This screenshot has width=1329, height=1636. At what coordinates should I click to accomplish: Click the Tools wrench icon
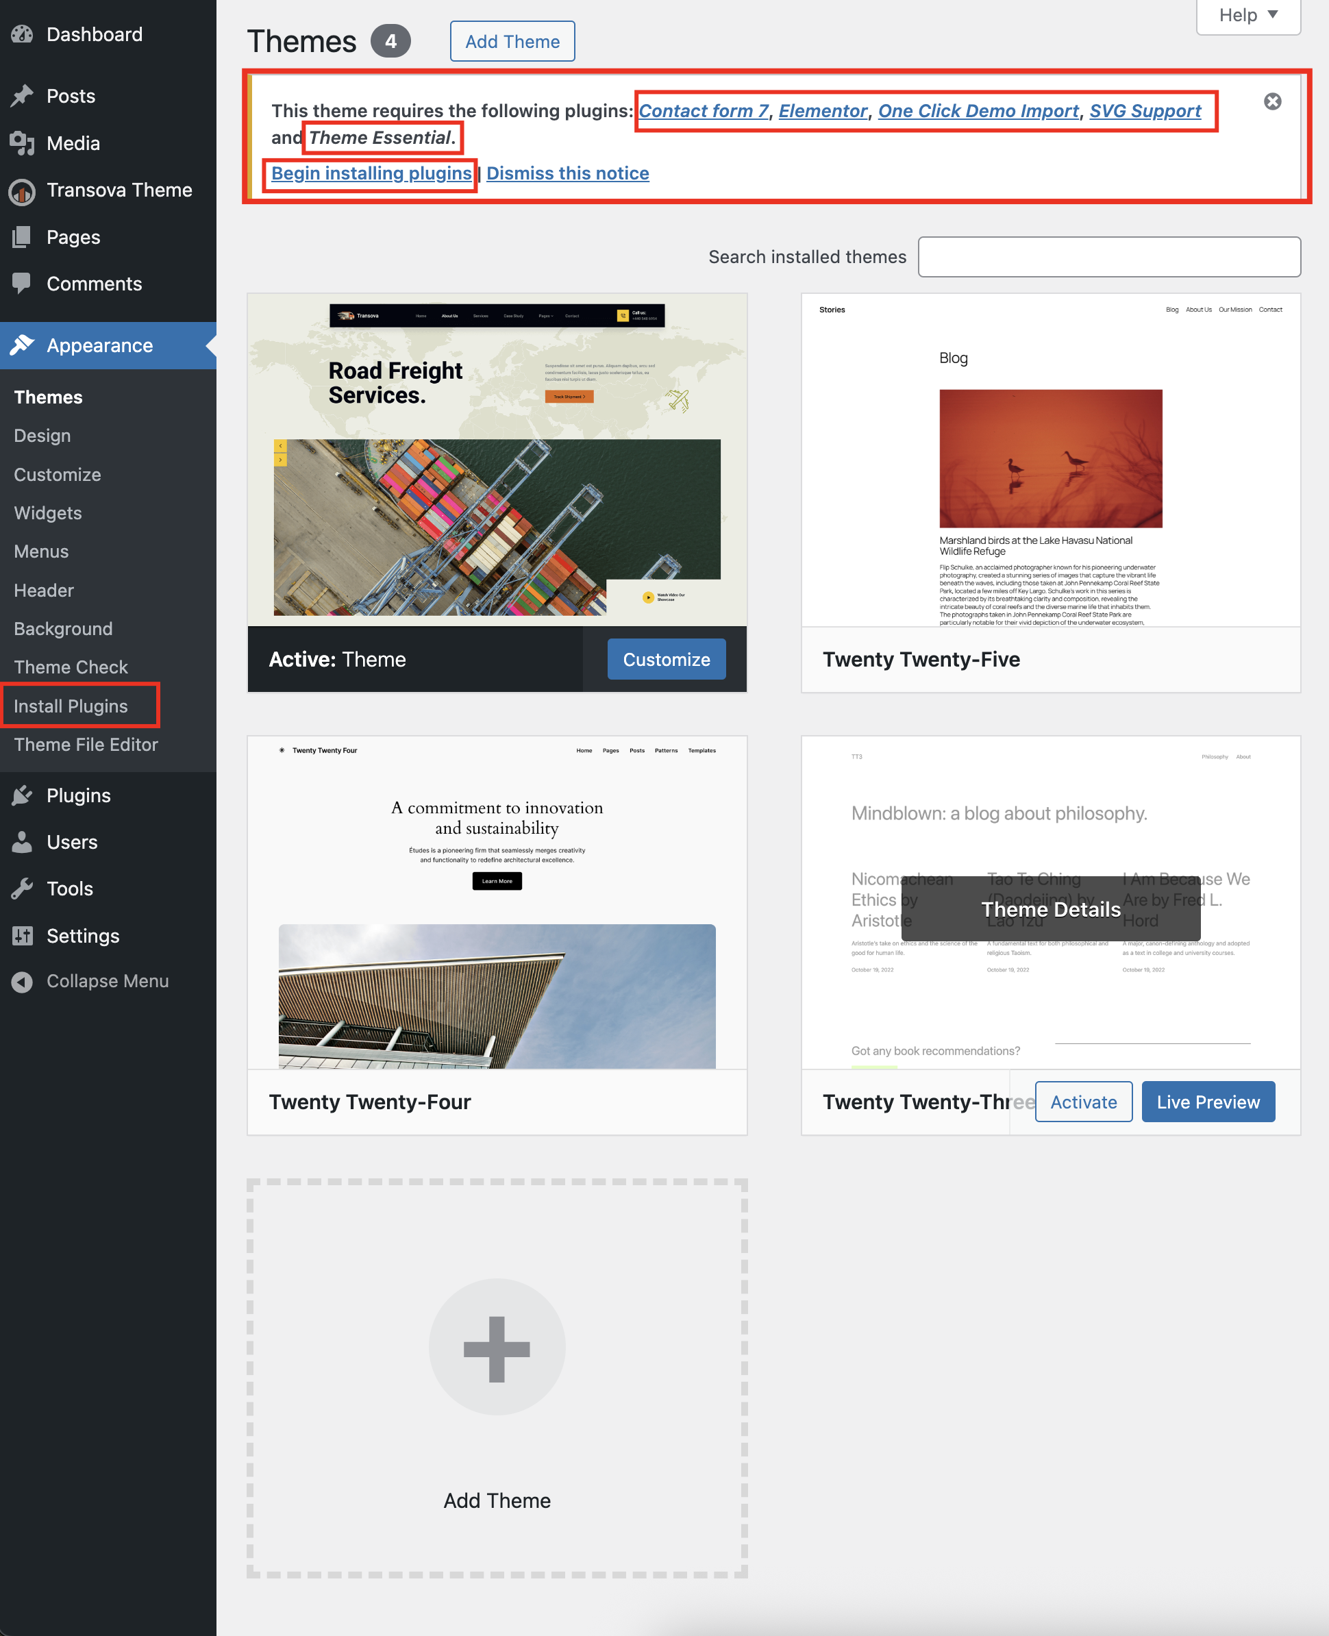click(x=22, y=889)
